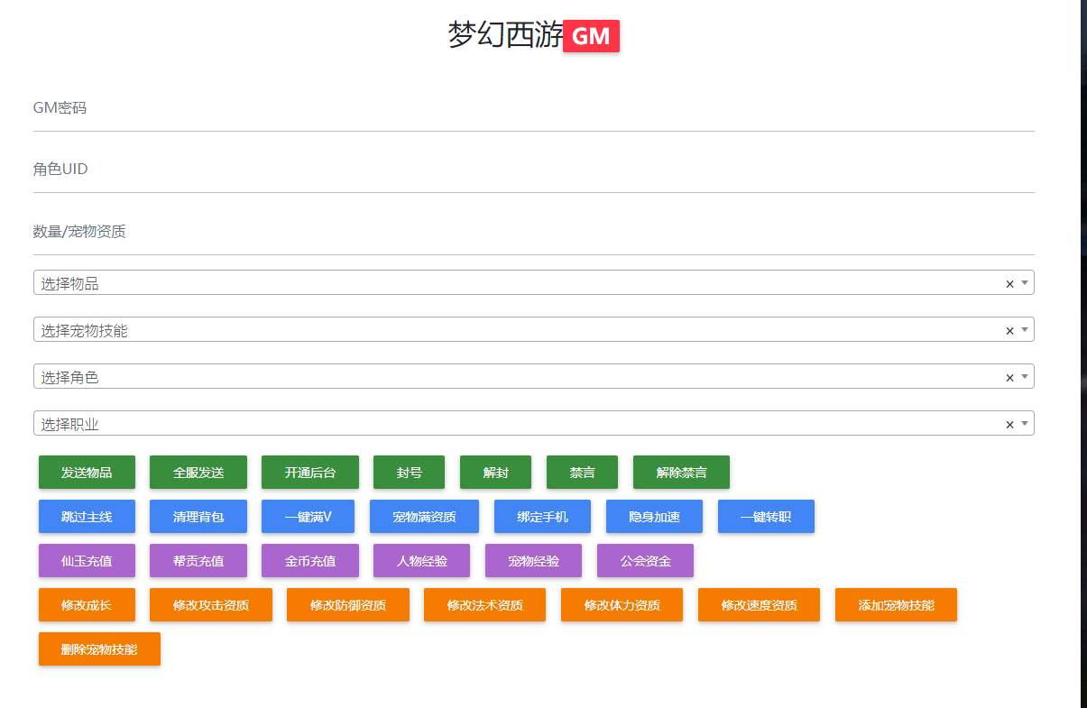
Task: Clear the 选择职业 selection with × icon
Action: tap(1009, 425)
